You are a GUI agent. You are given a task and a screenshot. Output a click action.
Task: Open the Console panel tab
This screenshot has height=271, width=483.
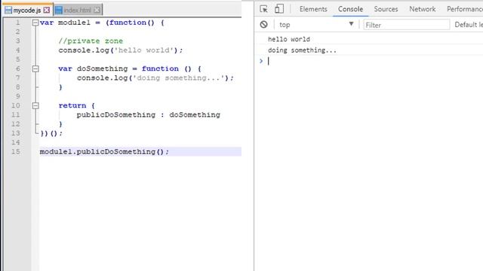tap(350, 9)
